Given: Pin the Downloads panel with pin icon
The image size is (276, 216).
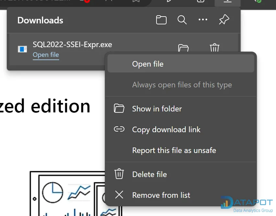Looking at the screenshot, I should click(224, 19).
